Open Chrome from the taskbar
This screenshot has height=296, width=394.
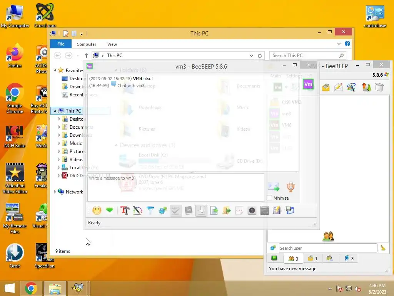tap(31, 288)
